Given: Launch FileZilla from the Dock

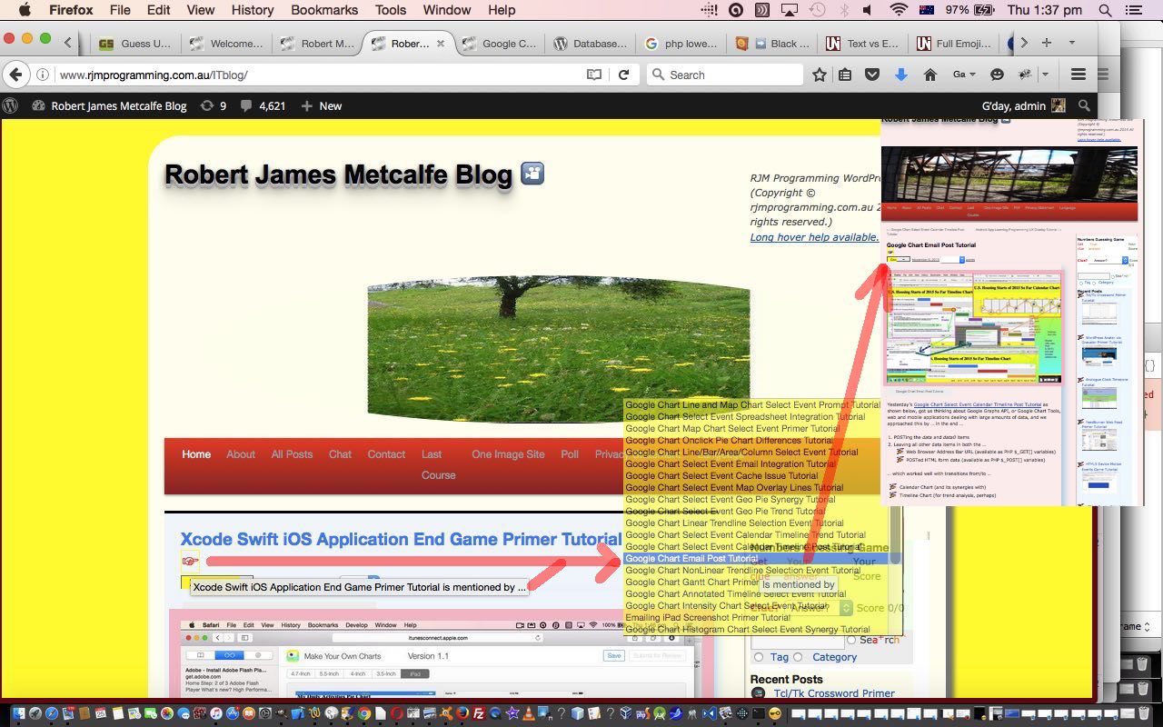Looking at the screenshot, I should pyautogui.click(x=480, y=714).
